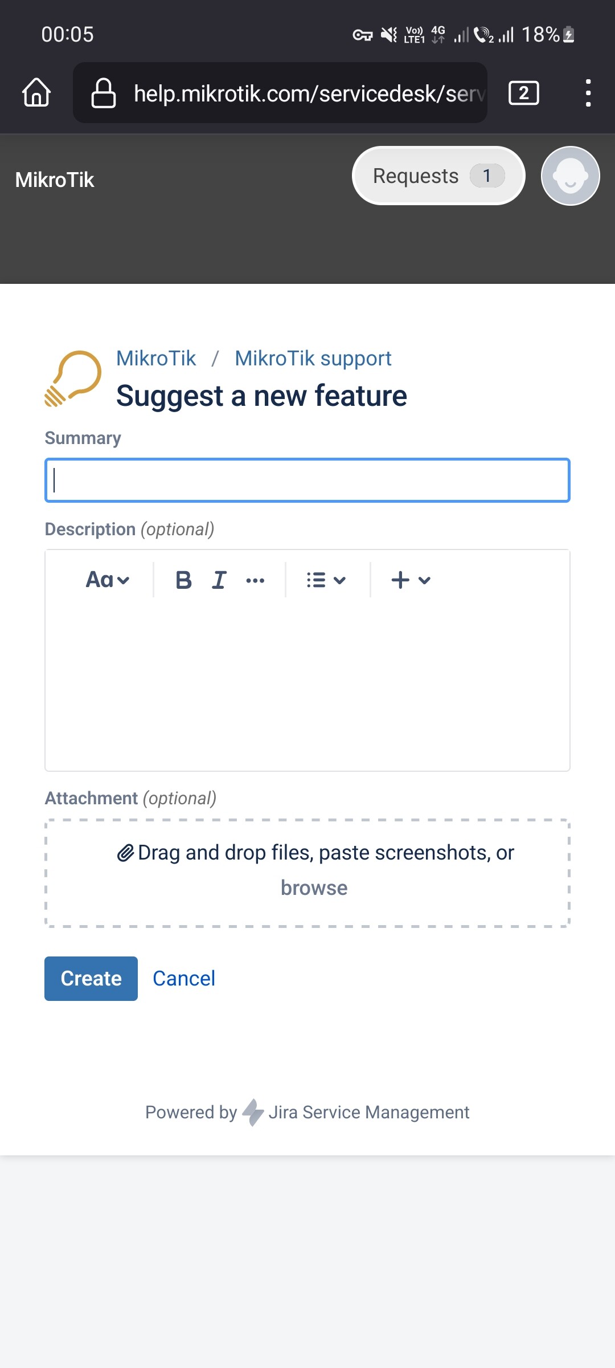Open the user profile avatar
The image size is (615, 1368).
click(570, 176)
